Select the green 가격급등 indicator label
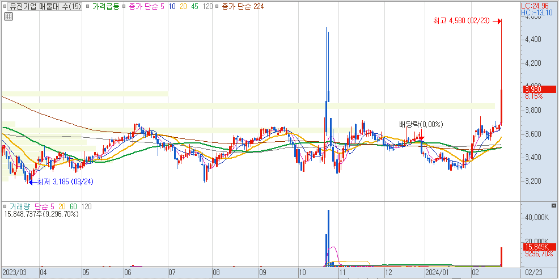Viewport: 559px width, 279px height. 105,6
